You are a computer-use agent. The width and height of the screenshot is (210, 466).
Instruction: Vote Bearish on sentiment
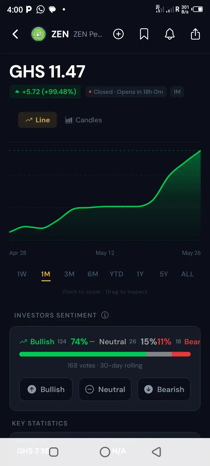coord(164,389)
